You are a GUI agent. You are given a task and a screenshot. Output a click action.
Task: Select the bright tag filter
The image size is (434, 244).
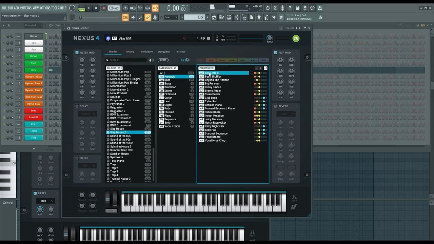(x=222, y=60)
